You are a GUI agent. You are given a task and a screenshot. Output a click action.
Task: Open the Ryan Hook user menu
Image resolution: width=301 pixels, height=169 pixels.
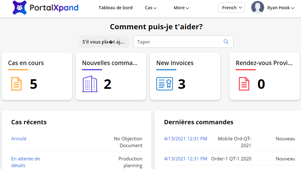[x=281, y=8]
